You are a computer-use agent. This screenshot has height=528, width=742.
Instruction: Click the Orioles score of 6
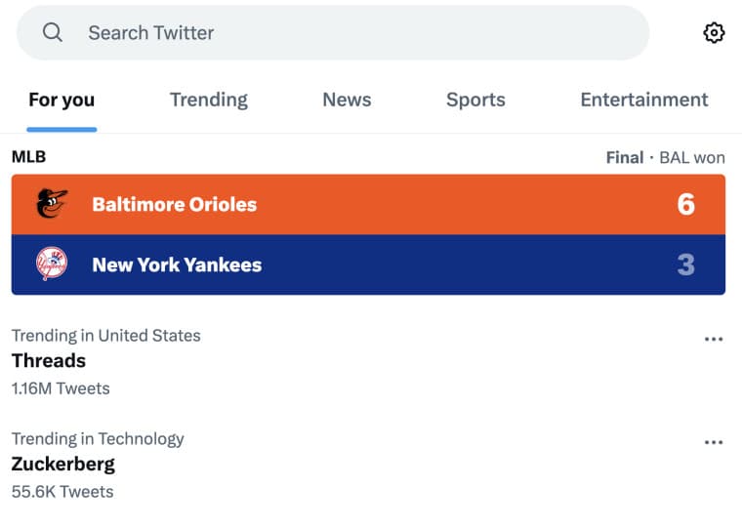click(x=685, y=204)
